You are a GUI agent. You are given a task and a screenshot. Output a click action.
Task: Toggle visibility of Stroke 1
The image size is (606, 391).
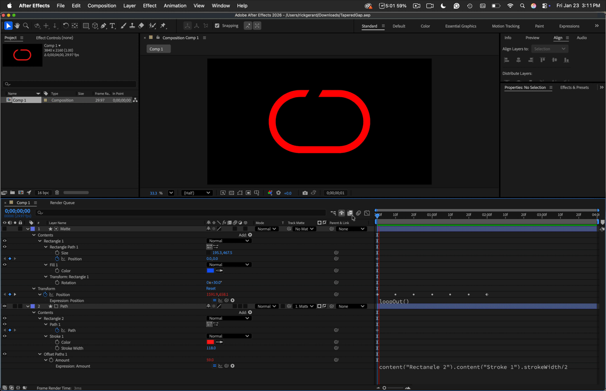5,336
